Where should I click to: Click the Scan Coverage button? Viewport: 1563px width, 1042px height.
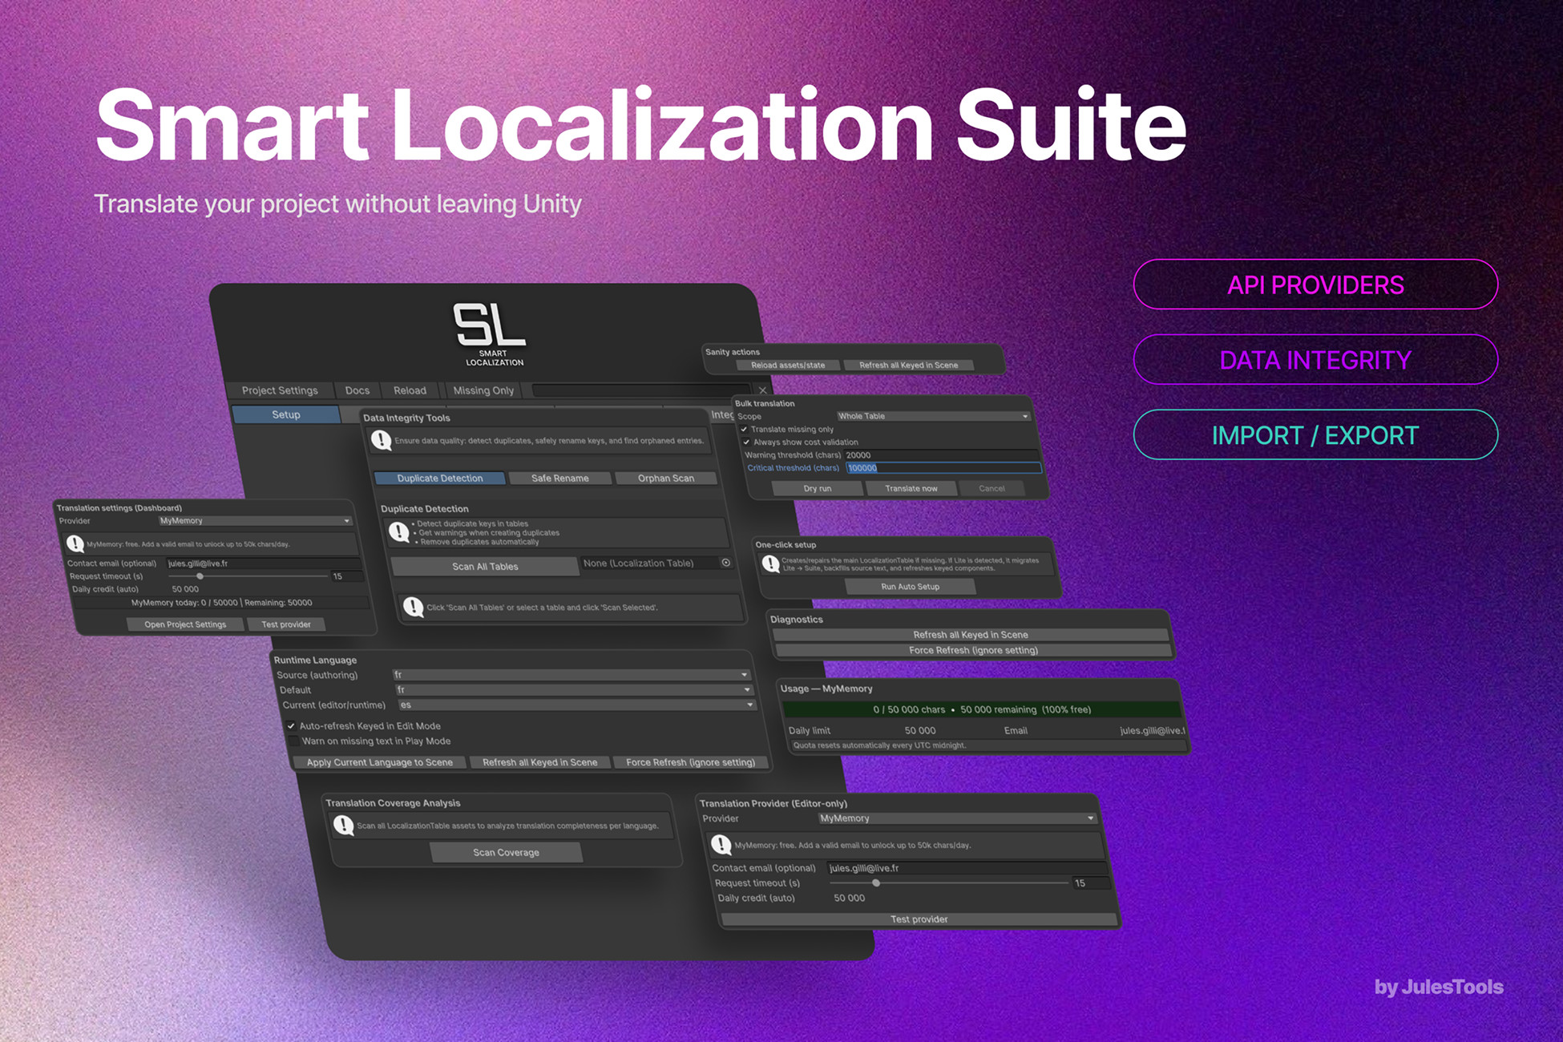pyautogui.click(x=507, y=852)
